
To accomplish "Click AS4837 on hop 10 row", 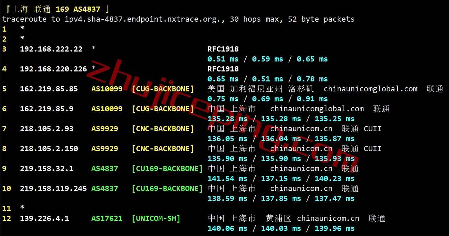I will click(105, 189).
